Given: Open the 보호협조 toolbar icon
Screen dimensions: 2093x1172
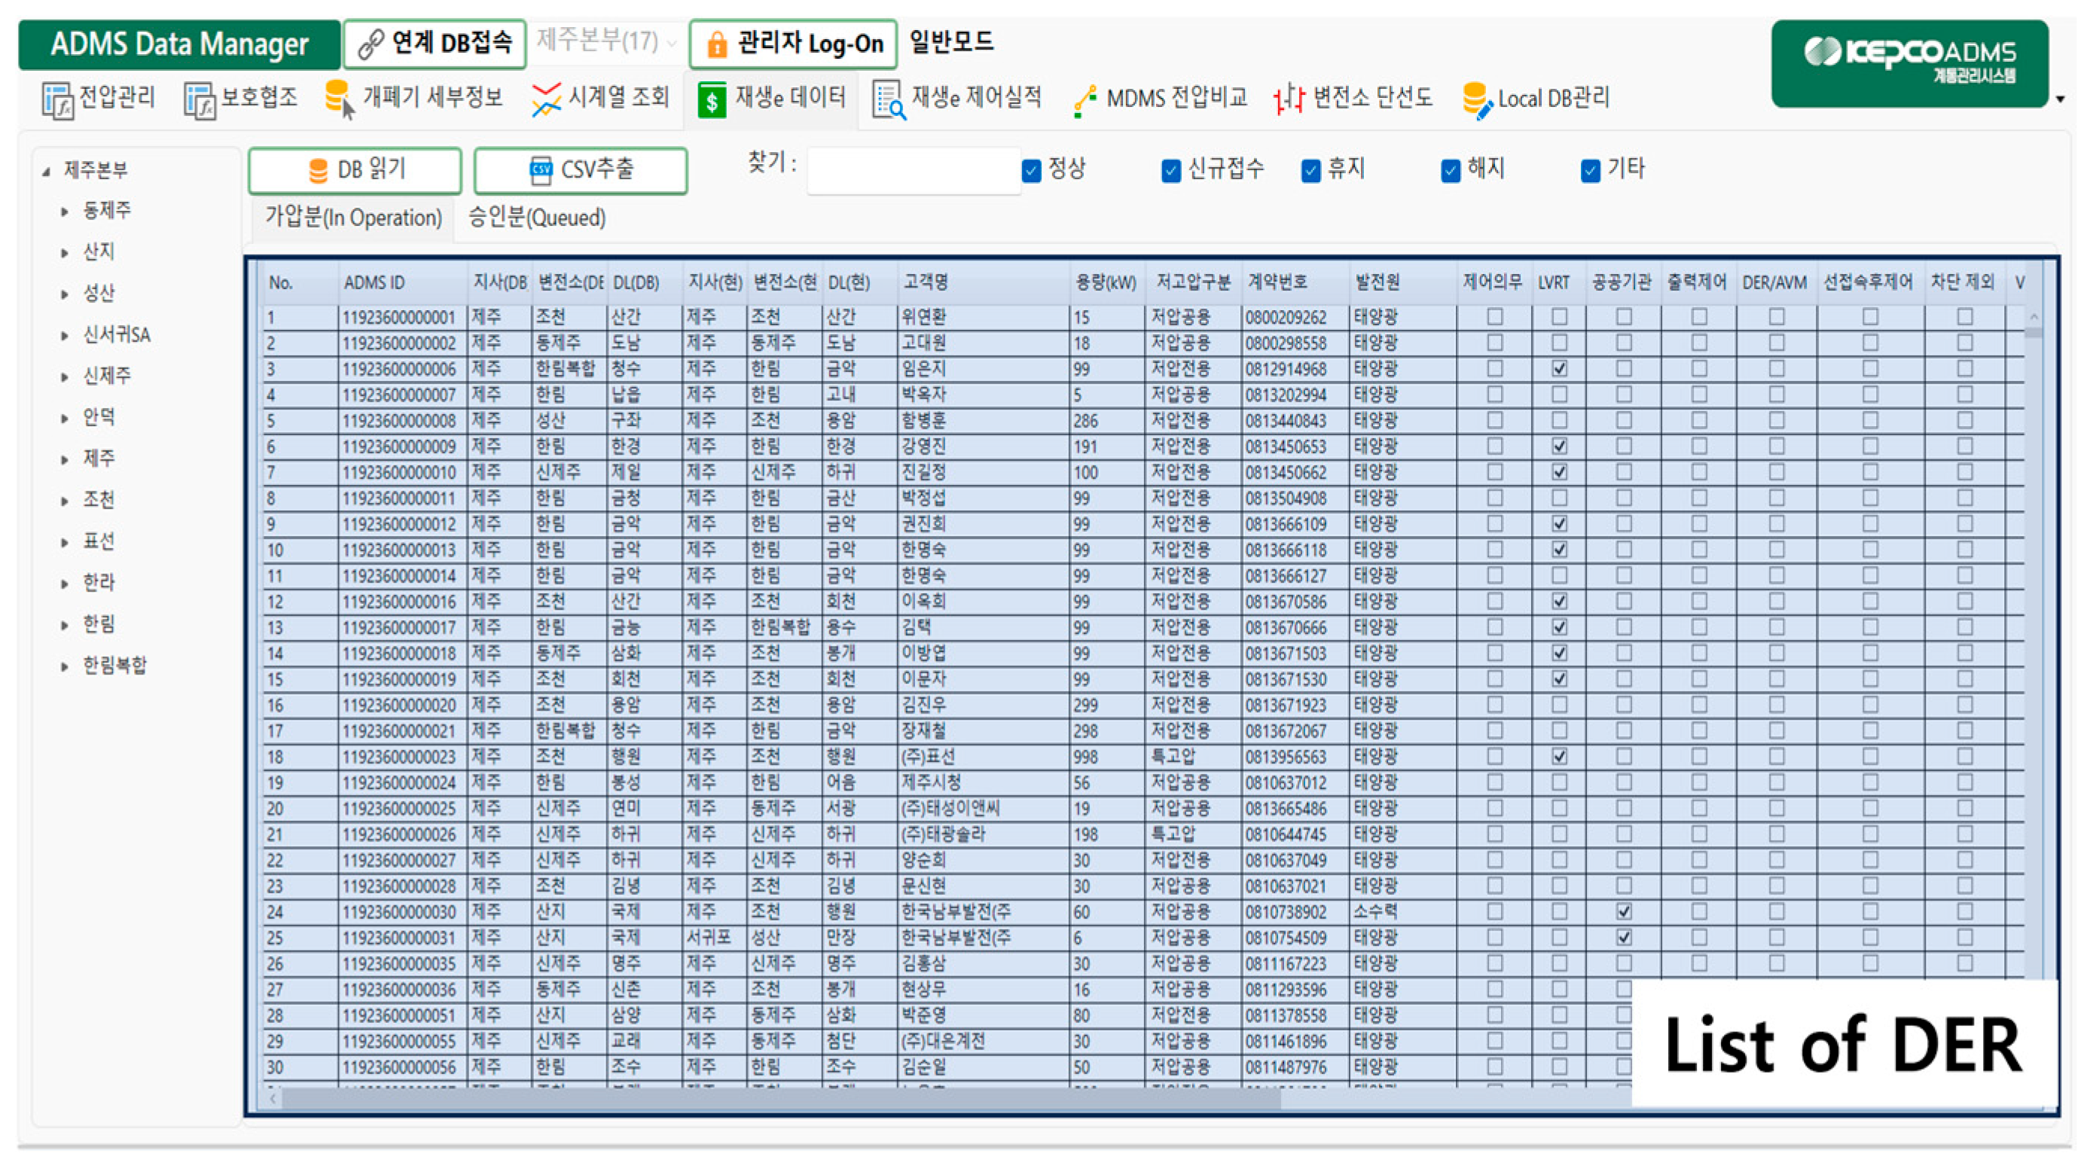Looking at the screenshot, I should point(199,100).
